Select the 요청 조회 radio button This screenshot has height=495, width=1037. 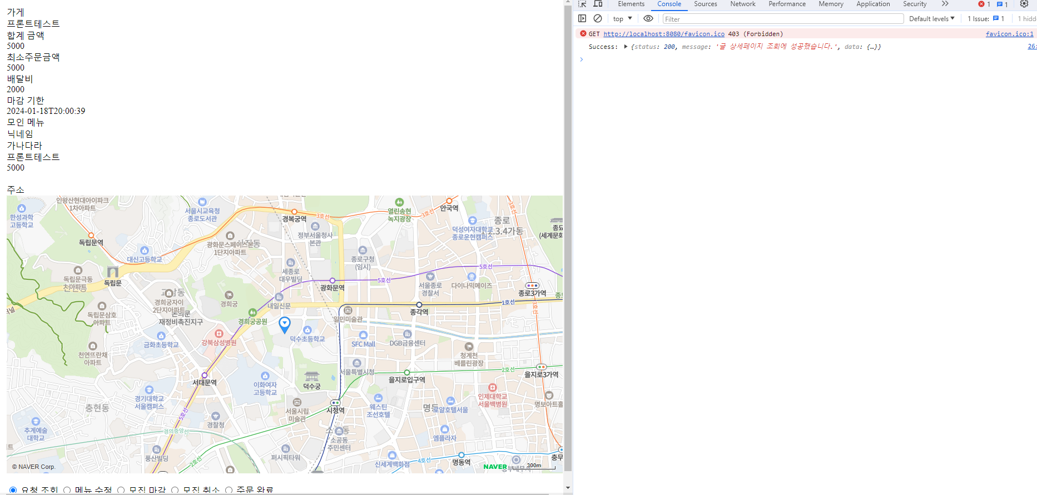click(x=13, y=490)
